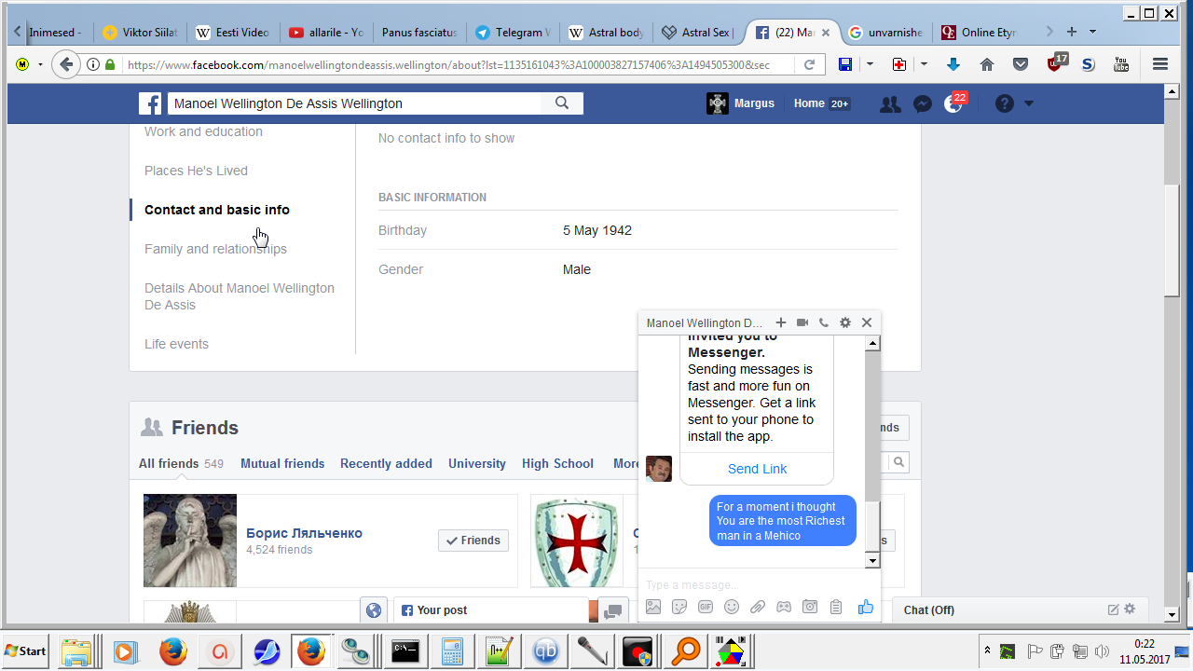Image resolution: width=1193 pixels, height=671 pixels.
Task: Attach a photo in chat window
Action: [x=653, y=607]
